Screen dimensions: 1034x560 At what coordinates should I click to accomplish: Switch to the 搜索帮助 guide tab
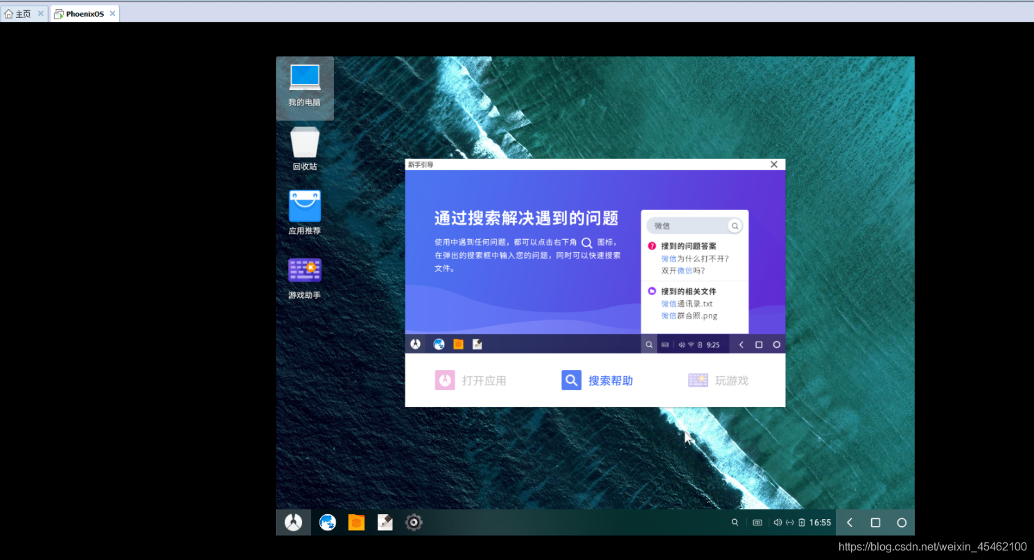pyautogui.click(x=597, y=380)
